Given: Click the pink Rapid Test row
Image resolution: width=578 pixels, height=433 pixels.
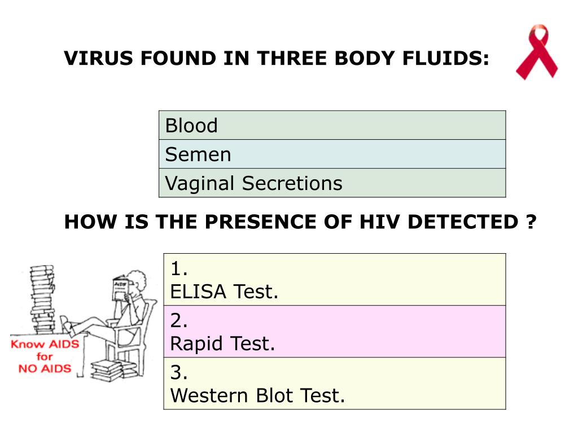Looking at the screenshot, I should pyautogui.click(x=335, y=332).
